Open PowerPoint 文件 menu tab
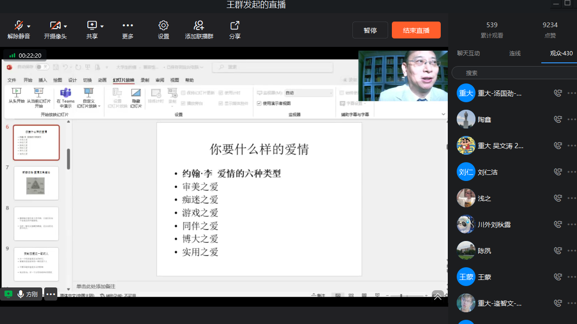Viewport: 577px width, 324px height. [x=12, y=80]
